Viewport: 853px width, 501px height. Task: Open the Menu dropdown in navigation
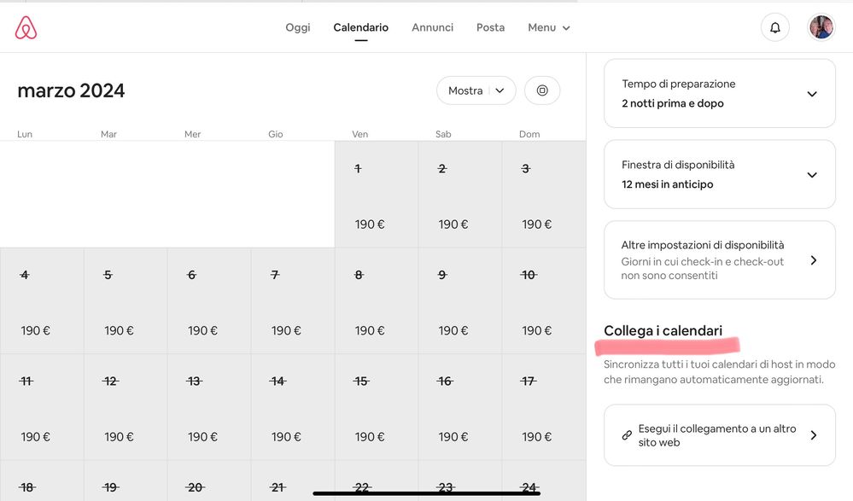548,27
